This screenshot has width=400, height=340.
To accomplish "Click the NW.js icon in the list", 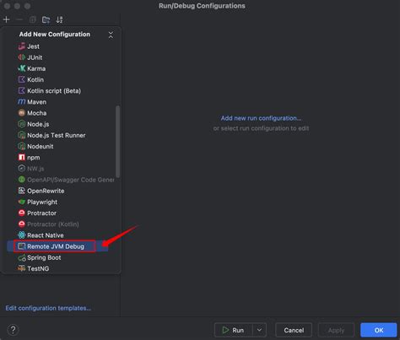I will (22, 169).
